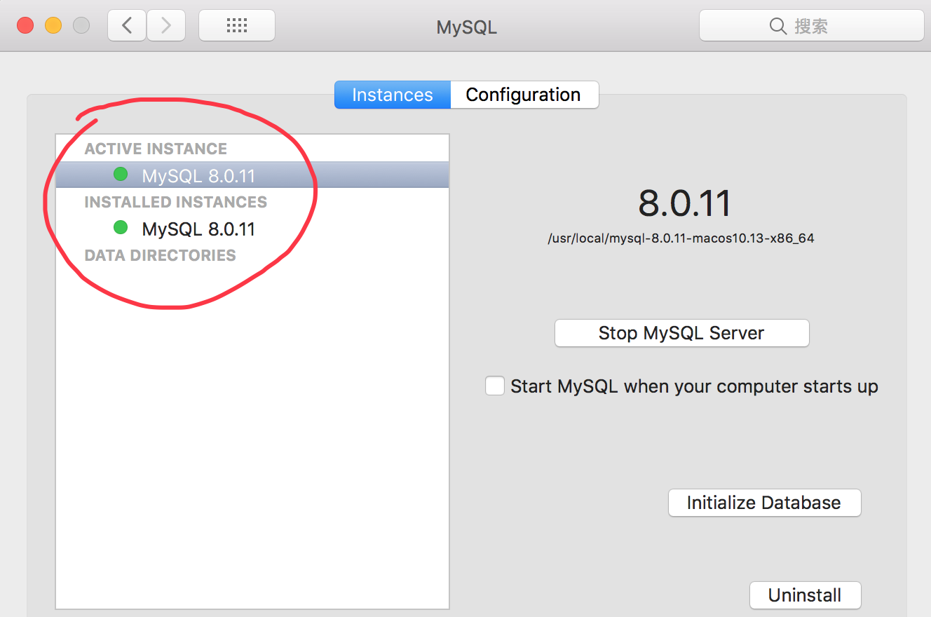The width and height of the screenshot is (931, 617).
Task: Show all preferences with the grid icon
Action: click(237, 26)
